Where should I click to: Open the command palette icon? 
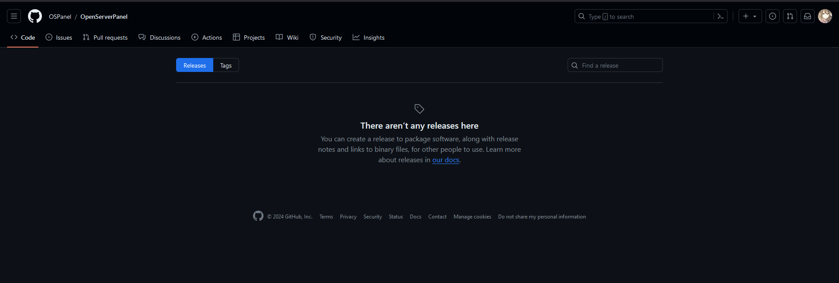click(x=721, y=17)
